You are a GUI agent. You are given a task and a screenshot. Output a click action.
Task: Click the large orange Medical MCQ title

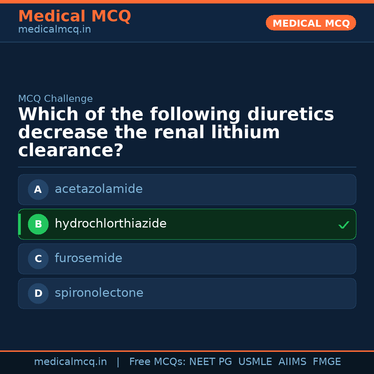pos(74,16)
